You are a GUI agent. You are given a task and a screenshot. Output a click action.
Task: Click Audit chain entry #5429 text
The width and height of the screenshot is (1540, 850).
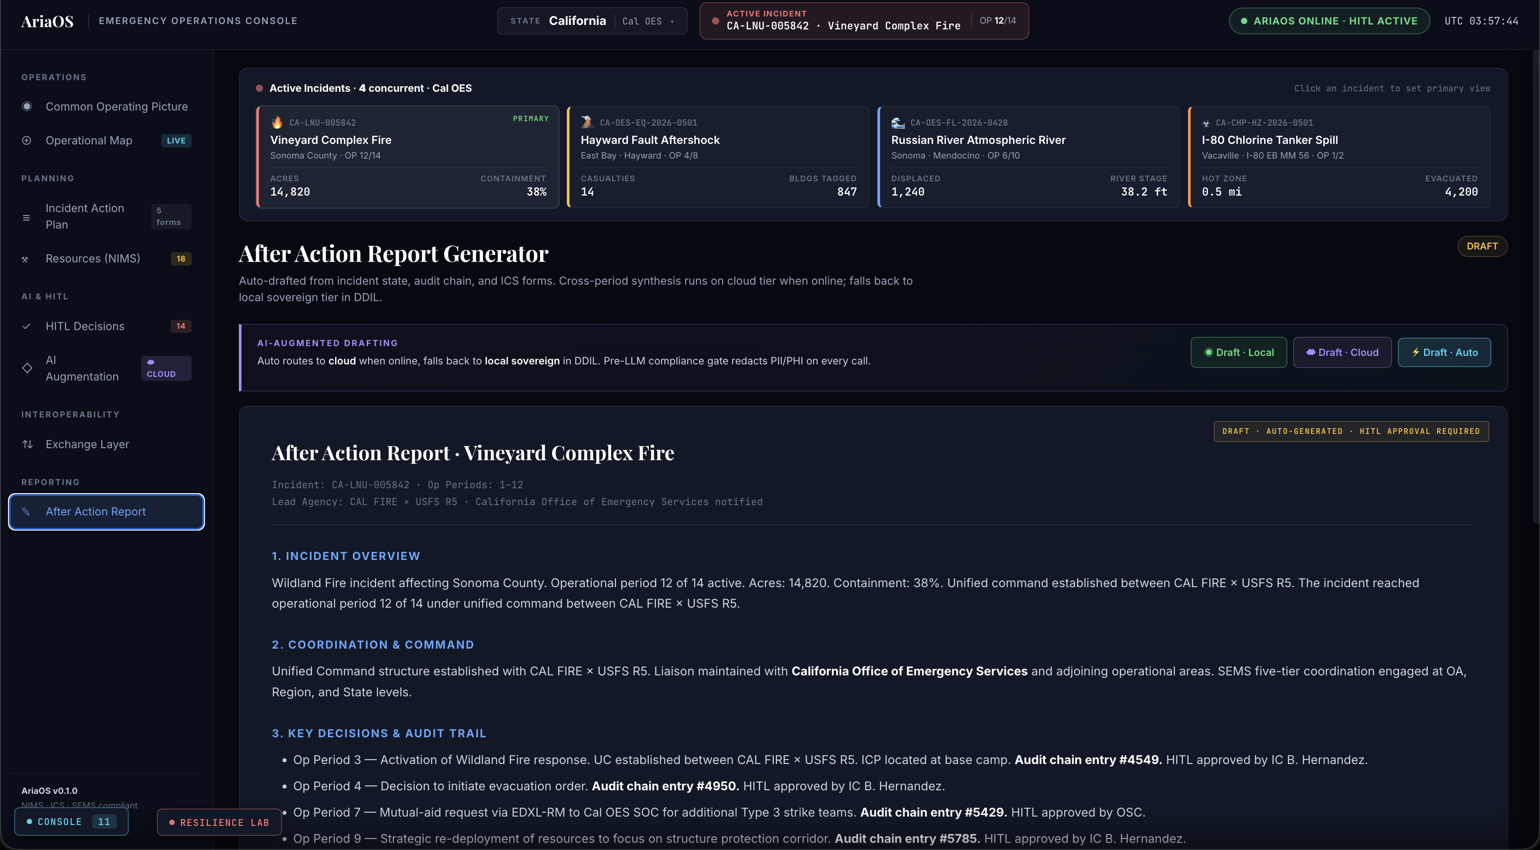coord(933,812)
